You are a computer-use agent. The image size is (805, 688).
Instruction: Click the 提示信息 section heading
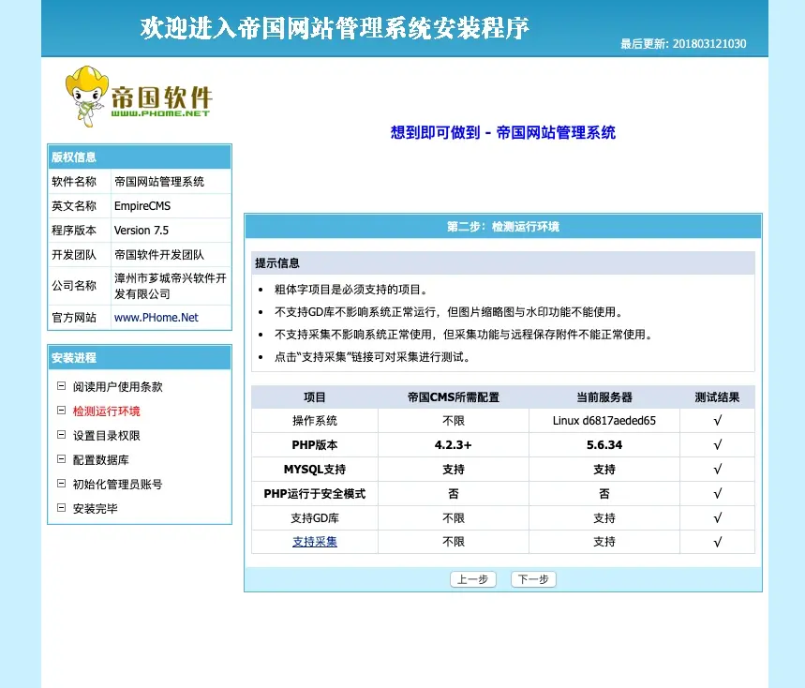coord(277,263)
